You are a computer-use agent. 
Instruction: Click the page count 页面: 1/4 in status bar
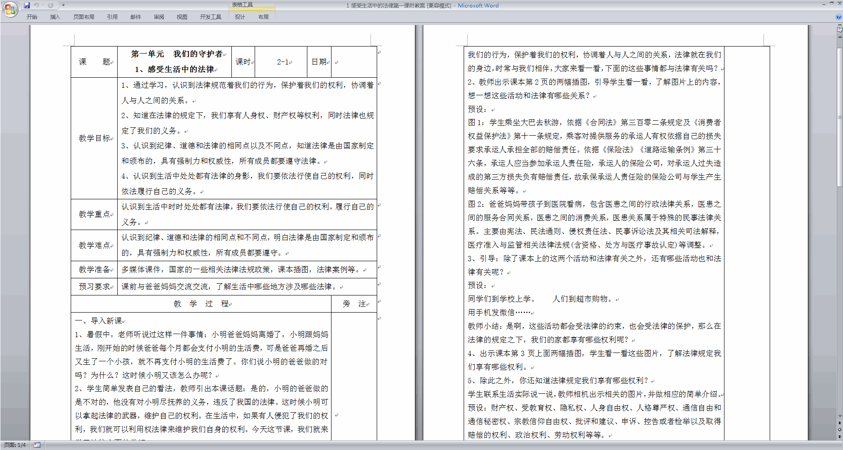pos(15,445)
